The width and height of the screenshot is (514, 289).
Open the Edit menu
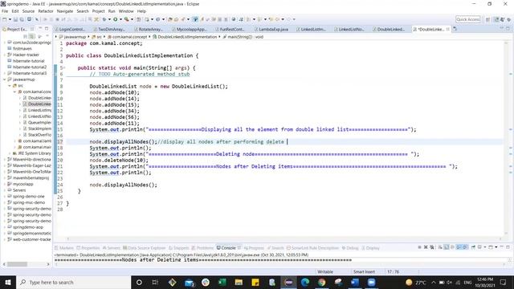pos(15,11)
